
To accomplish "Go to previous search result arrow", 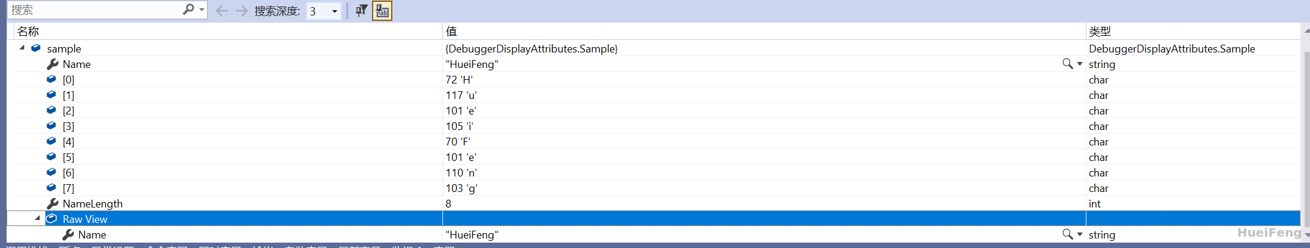I will point(222,11).
